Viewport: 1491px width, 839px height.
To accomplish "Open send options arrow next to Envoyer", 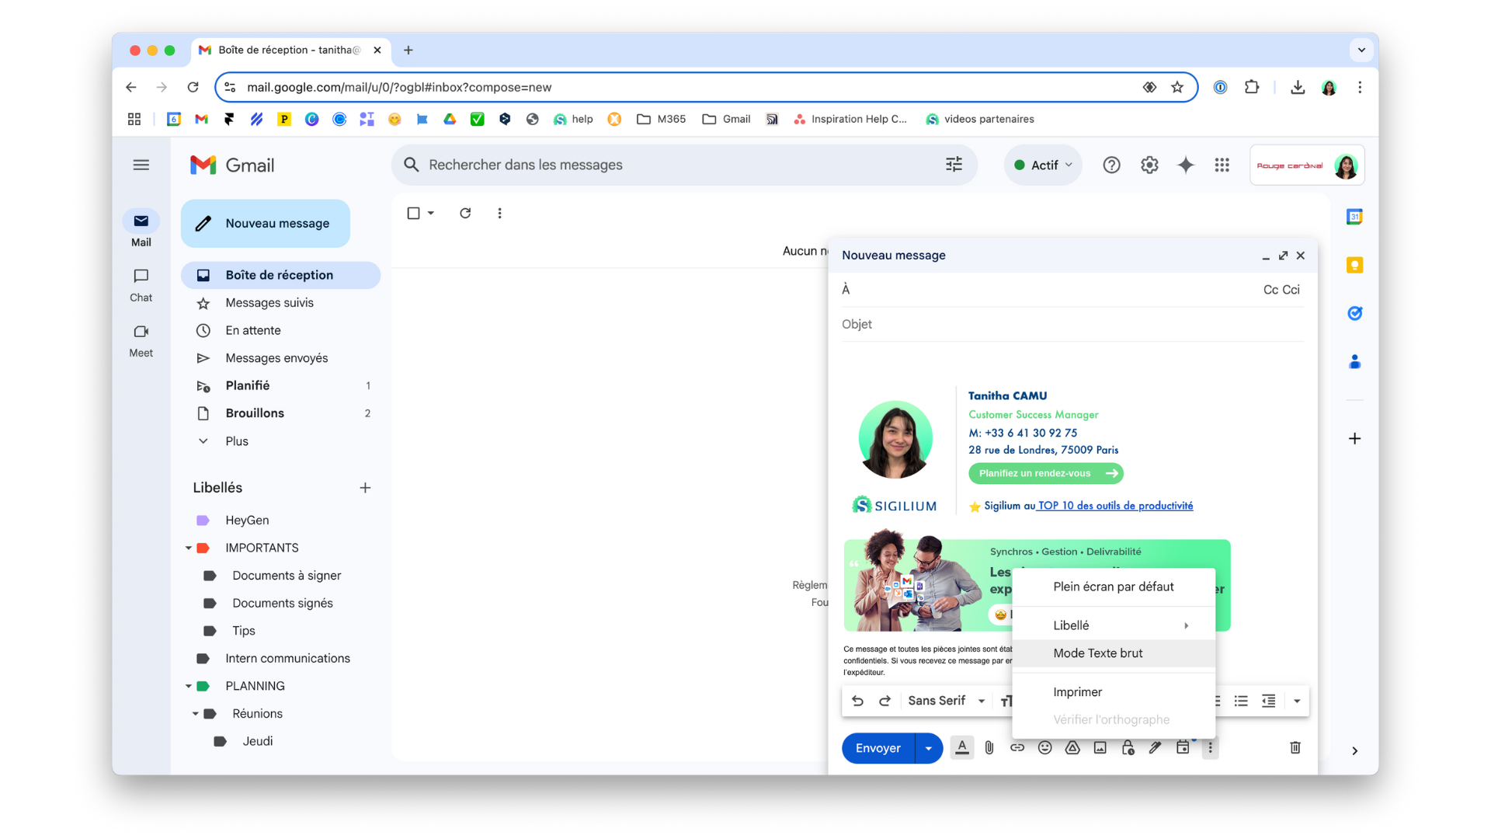I will [x=928, y=748].
